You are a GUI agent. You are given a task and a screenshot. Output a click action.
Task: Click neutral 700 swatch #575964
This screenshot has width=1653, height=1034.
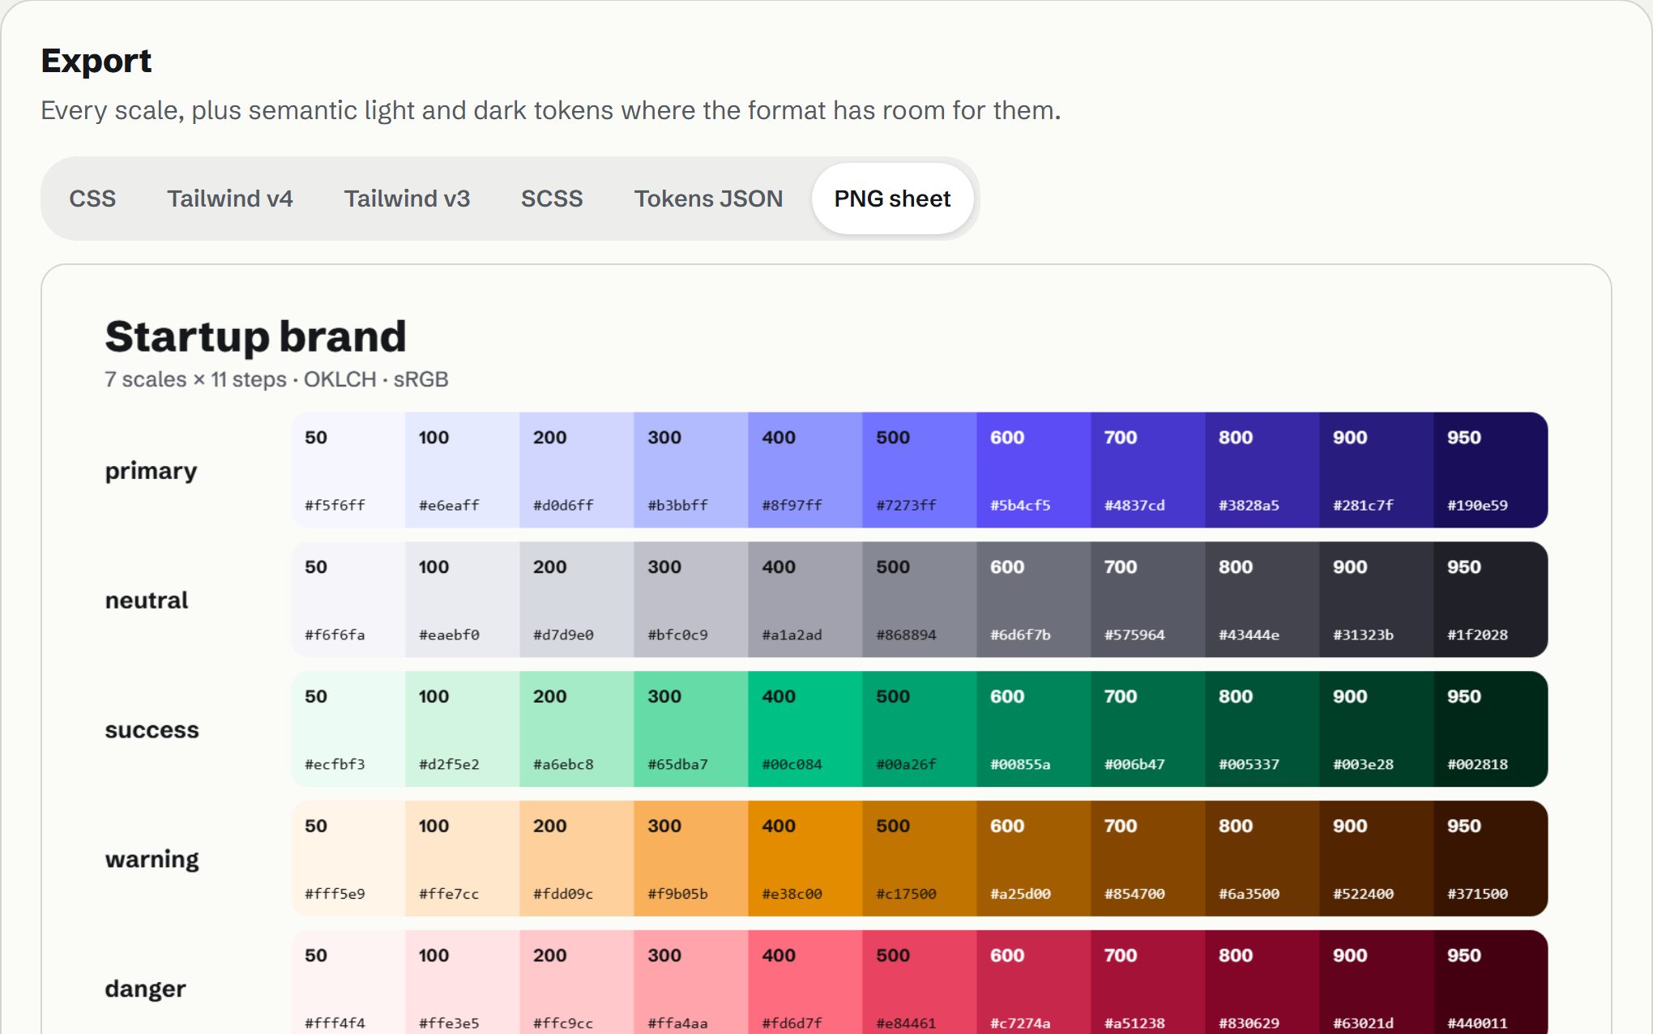coord(1148,600)
